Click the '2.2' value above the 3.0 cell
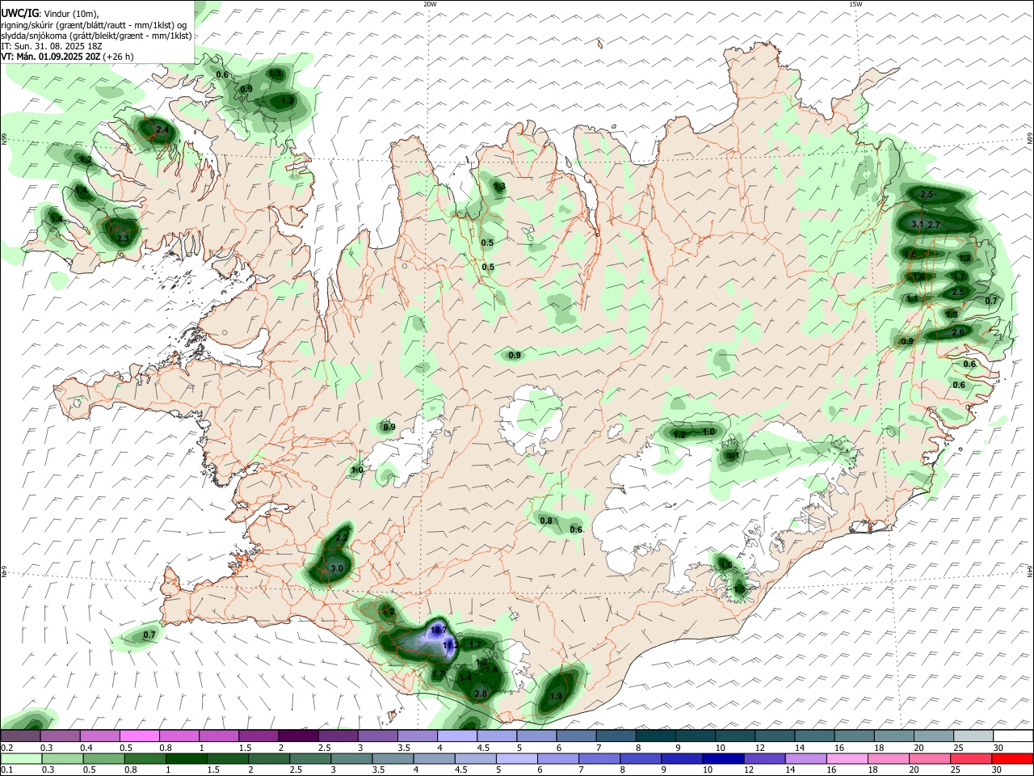The image size is (1034, 776). tap(341, 538)
